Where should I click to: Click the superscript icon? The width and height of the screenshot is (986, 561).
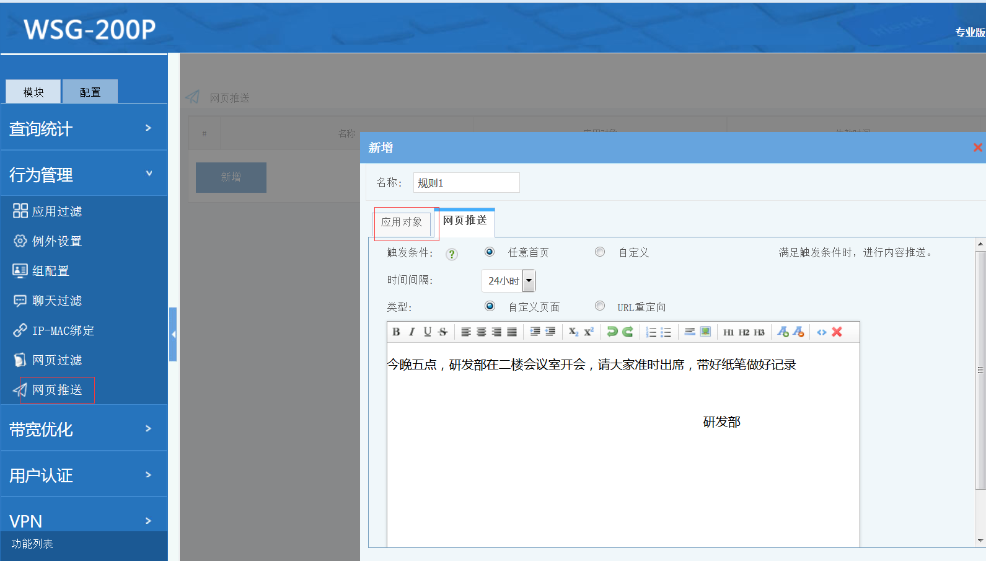pos(589,332)
